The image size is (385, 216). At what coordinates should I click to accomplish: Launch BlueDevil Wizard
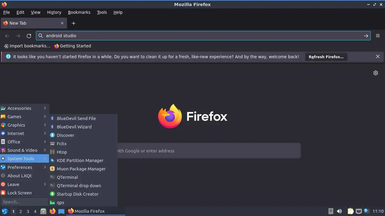pos(83,127)
